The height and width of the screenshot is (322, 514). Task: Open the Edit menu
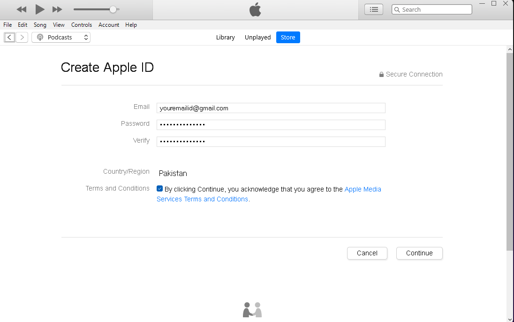click(23, 25)
